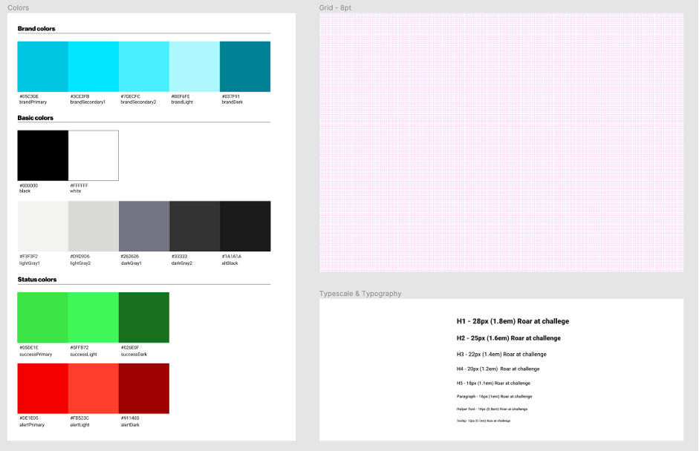Select the pale brandLight swatch
The height and width of the screenshot is (451, 699).
(x=195, y=67)
